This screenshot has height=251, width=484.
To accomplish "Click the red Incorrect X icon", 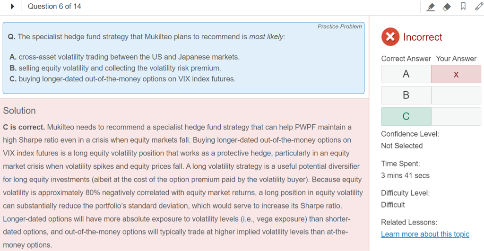I will click(x=390, y=37).
